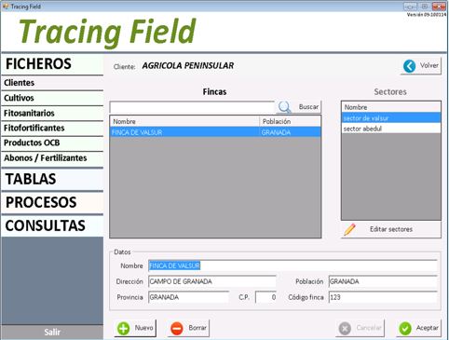Open Fitosanitarios in the sidebar
Image resolution: width=449 pixels, height=340 pixels.
tap(52, 113)
